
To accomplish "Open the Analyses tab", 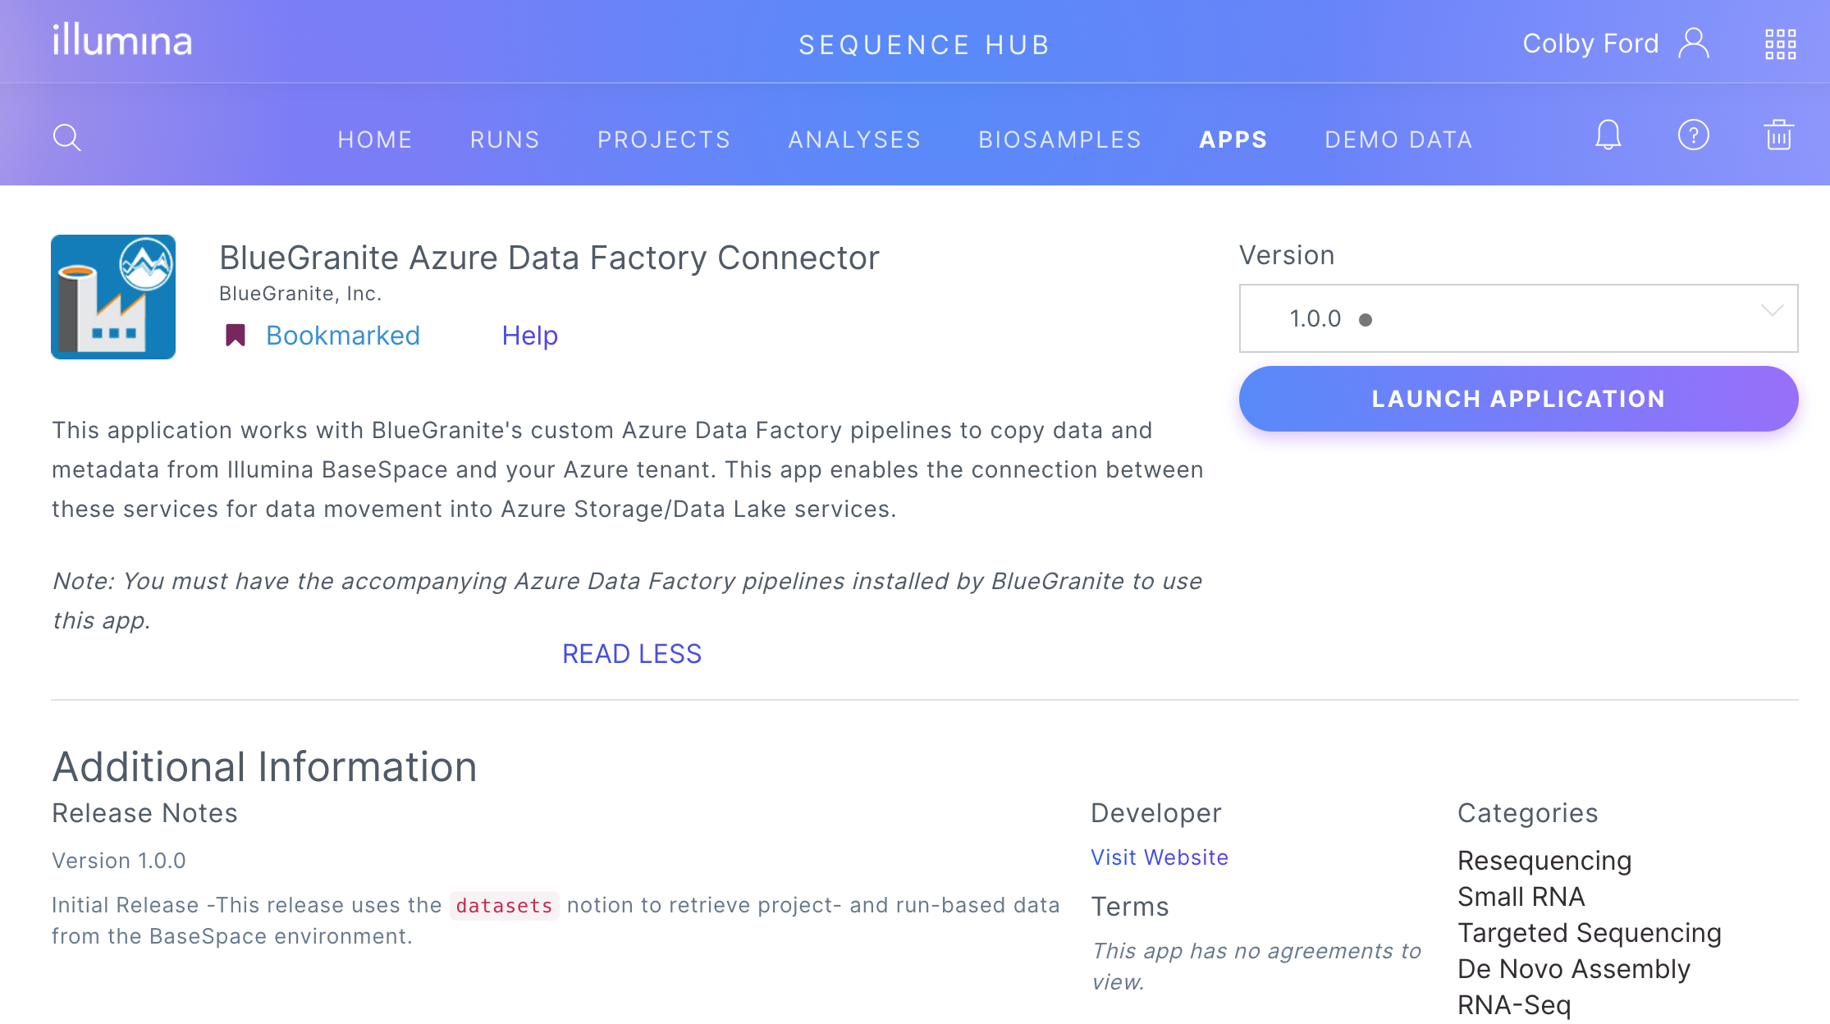I will coord(854,139).
